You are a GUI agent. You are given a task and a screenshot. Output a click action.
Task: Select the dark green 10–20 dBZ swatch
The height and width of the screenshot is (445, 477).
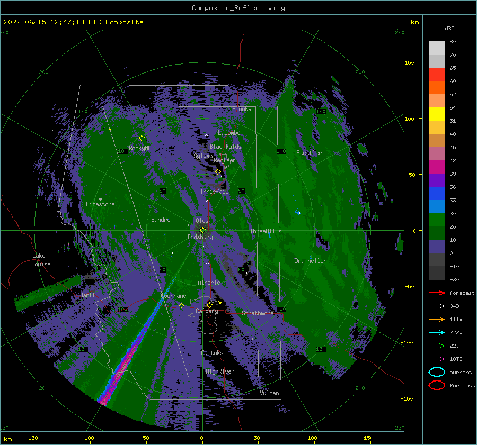pos(437,233)
